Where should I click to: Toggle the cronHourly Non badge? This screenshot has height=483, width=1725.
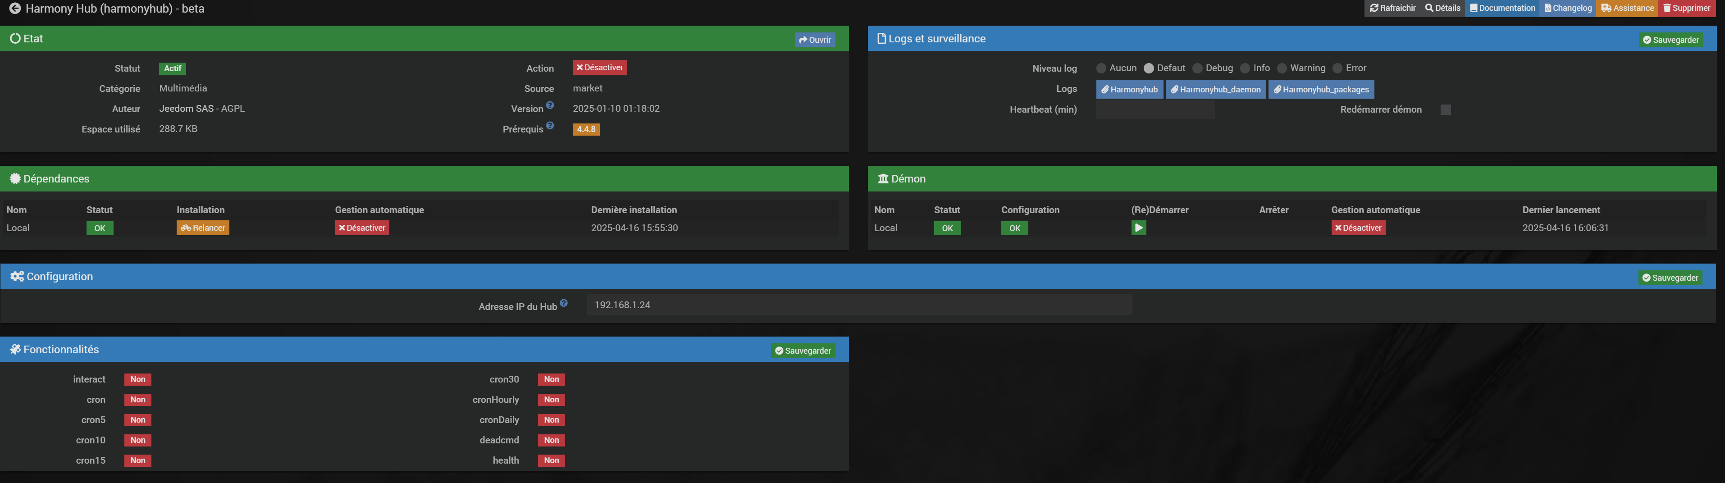point(552,400)
